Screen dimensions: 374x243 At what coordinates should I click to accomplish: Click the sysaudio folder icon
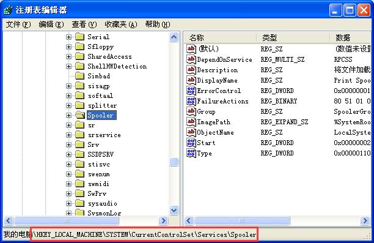click(79, 203)
